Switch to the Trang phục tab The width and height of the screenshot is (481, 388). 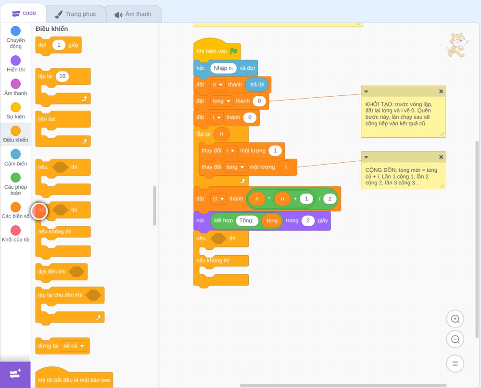[76, 14]
